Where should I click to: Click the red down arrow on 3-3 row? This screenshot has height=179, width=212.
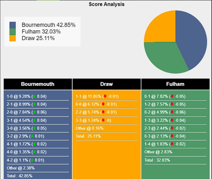click(x=103, y=120)
